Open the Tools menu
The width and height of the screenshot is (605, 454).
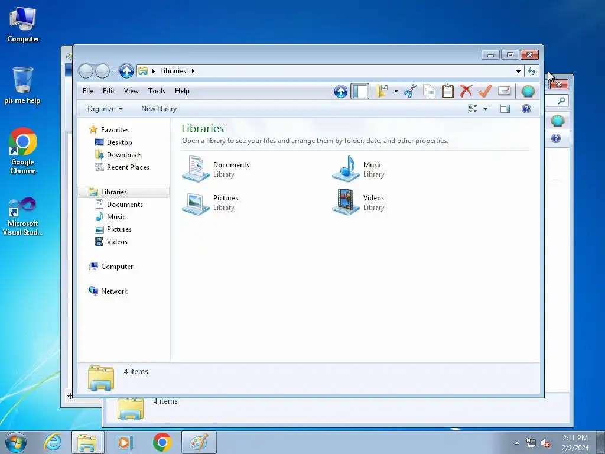(x=157, y=91)
